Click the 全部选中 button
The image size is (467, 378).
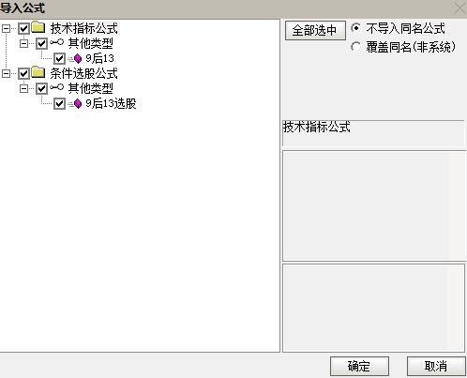[315, 30]
